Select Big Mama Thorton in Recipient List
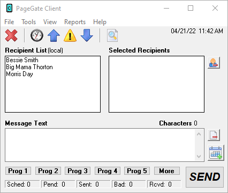This screenshot has width=228, height=193. (x=29, y=67)
